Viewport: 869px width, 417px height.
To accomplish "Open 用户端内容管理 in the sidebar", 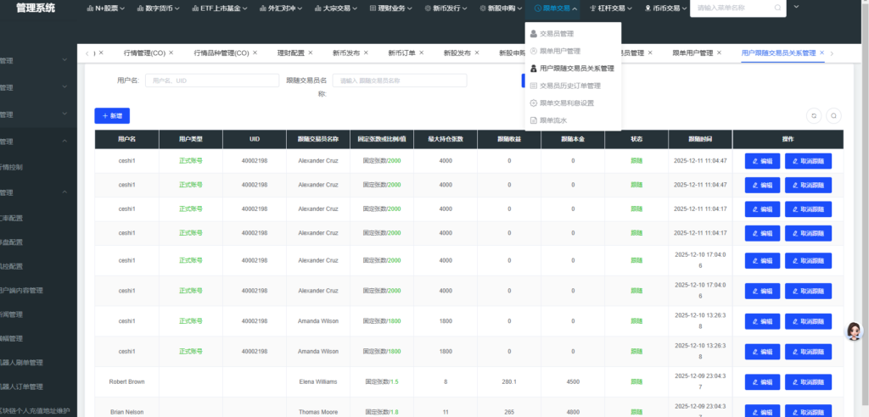I will (x=21, y=290).
